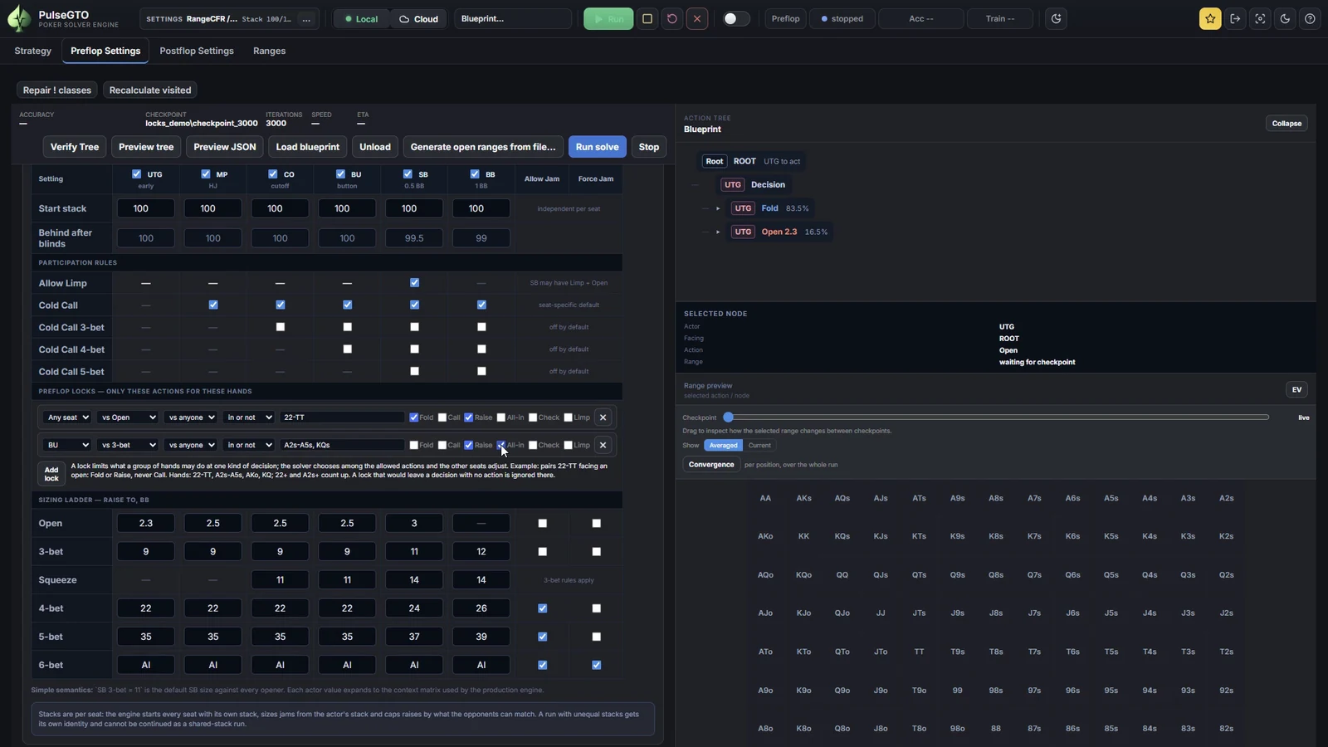The height and width of the screenshot is (747, 1328).
Task: Open help via the question mark icon
Action: (1310, 18)
